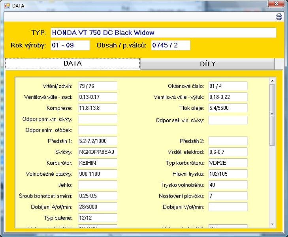Click Ventilová vůle - sací field
This screenshot has width=288, height=237.
click(98, 97)
